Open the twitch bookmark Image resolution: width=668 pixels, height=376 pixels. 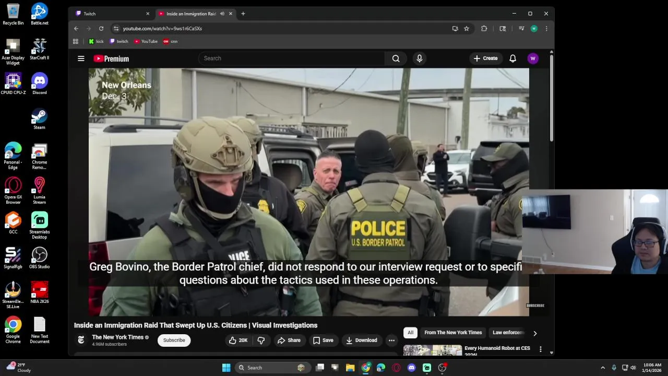point(119,41)
